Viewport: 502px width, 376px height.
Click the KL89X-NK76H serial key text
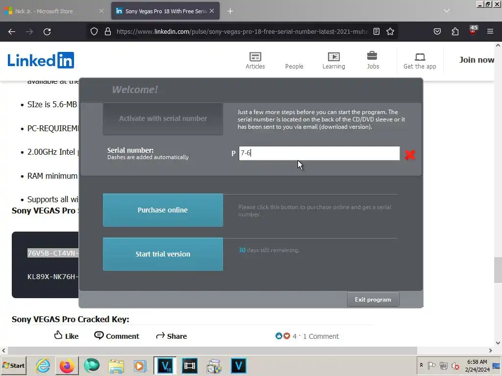point(53,277)
